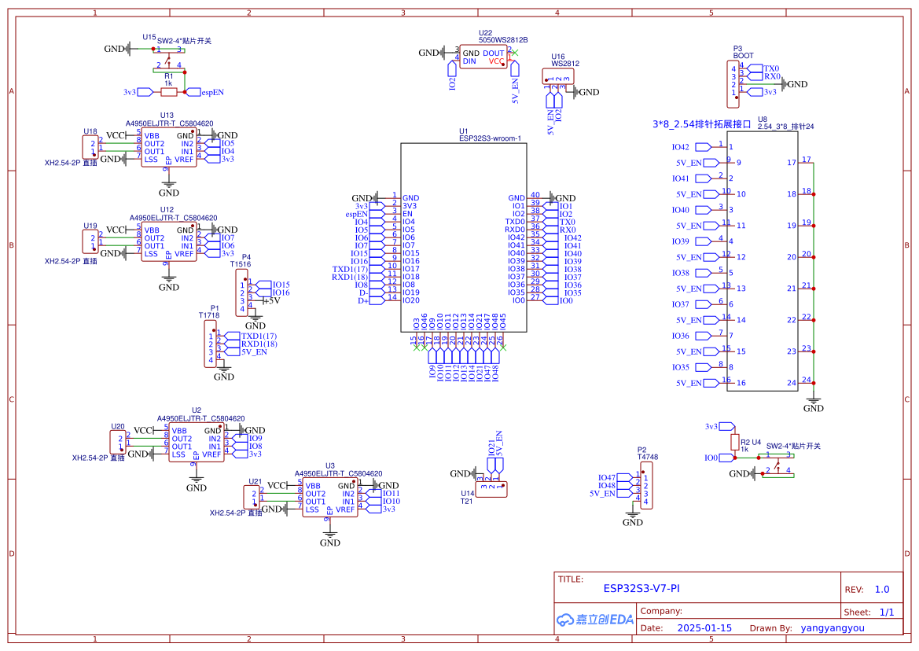
Task: Click the IO42 net port beside U8 pin 1
Action: coord(692,147)
